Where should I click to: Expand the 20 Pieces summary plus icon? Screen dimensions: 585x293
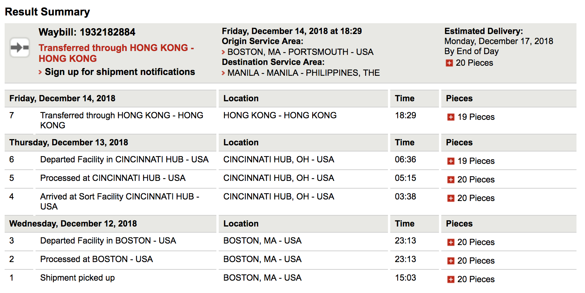point(449,63)
